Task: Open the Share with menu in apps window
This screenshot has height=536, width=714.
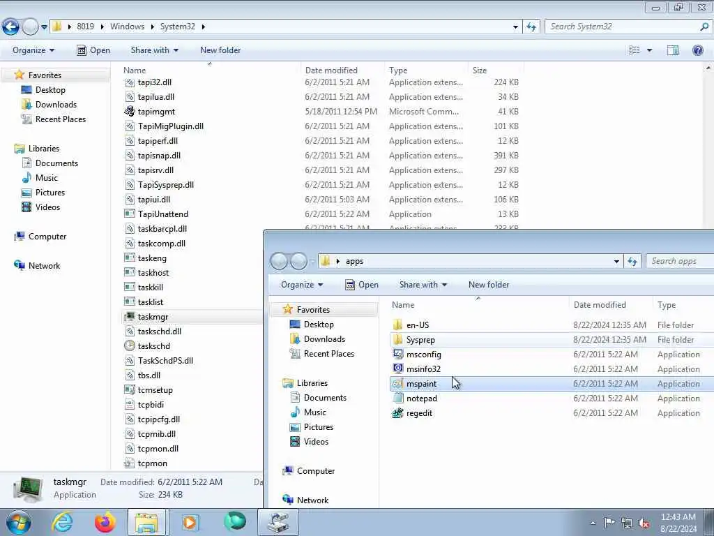Action: (x=423, y=285)
